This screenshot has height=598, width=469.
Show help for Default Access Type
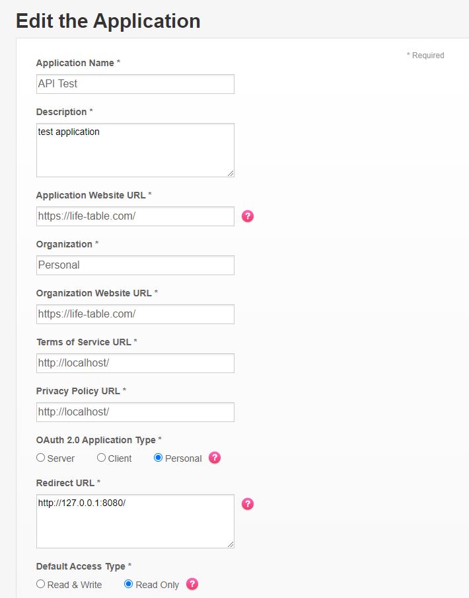[x=192, y=584]
